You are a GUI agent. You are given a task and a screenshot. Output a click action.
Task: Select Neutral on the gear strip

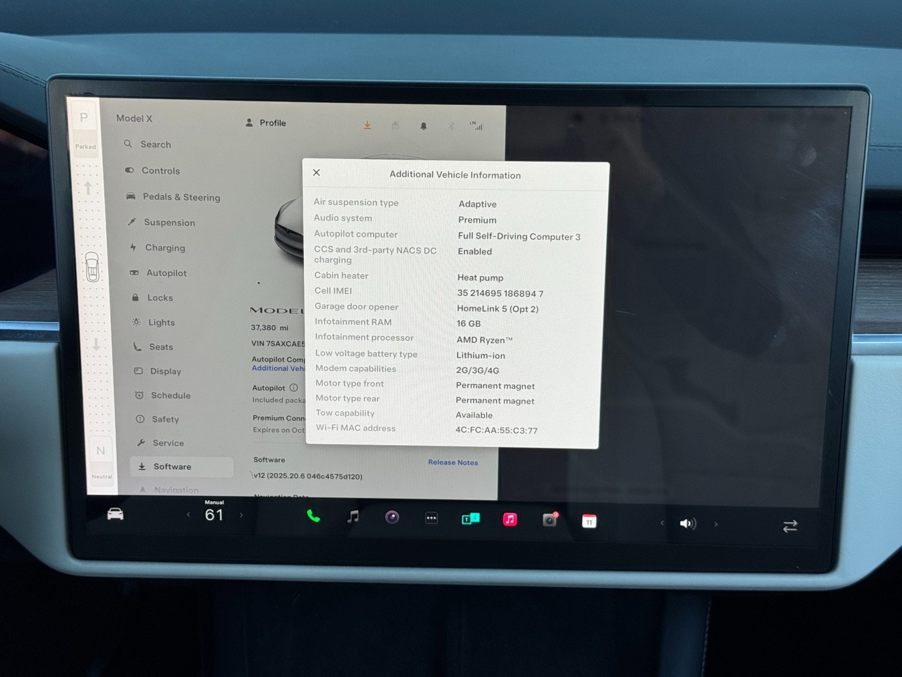100,451
